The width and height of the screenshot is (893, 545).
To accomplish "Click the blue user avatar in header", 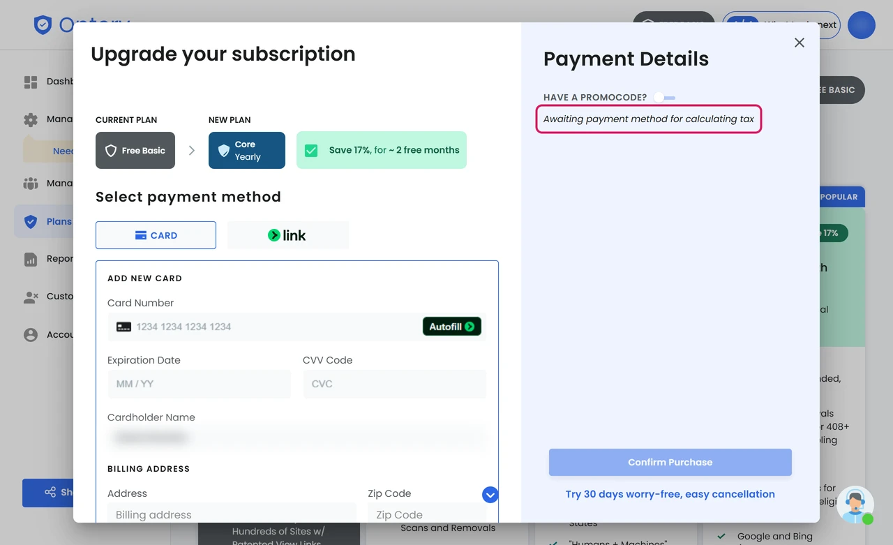I will click(862, 25).
